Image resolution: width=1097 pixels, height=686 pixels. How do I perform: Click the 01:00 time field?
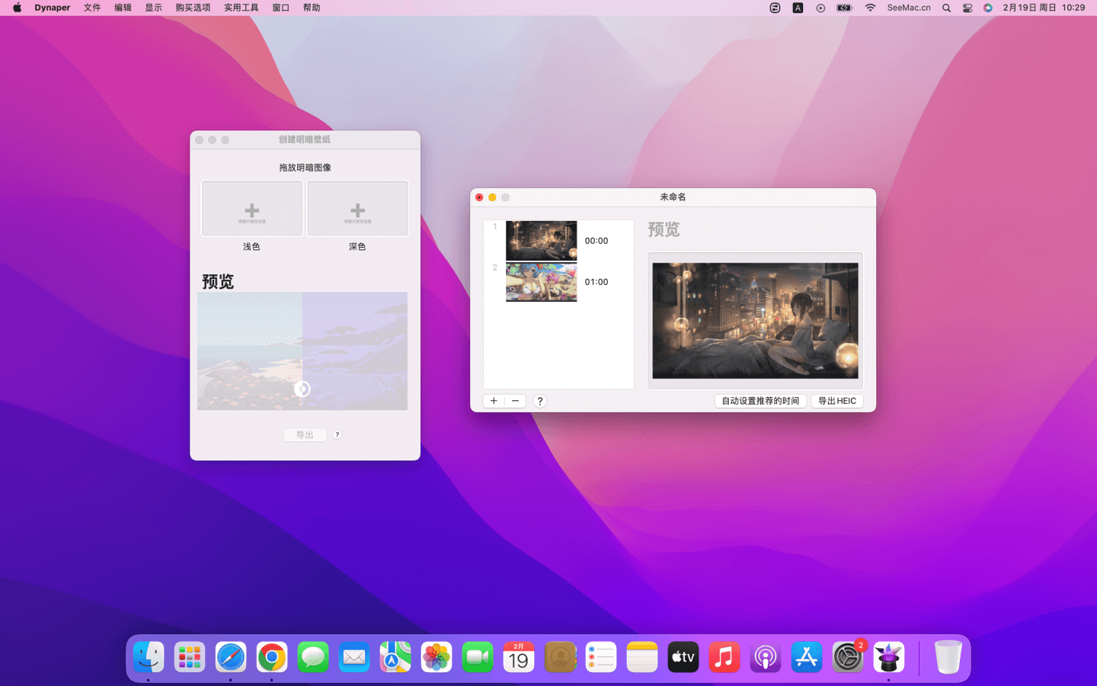pos(596,282)
